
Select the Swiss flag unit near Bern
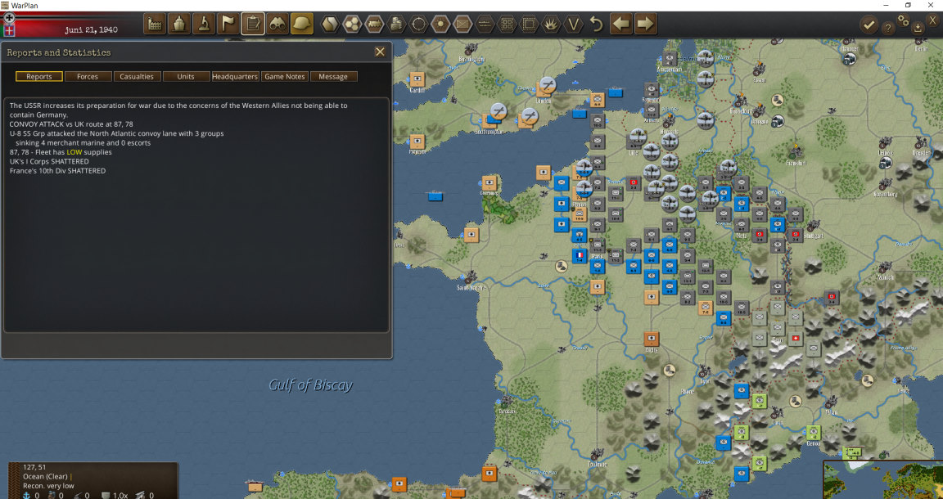tap(795, 339)
